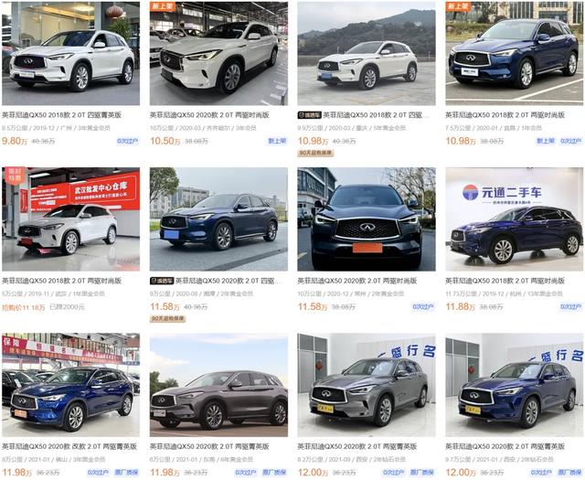Click the 限时特惠 corner tag on the Wuhan warehouse photo
The image size is (585, 480).
(14, 176)
